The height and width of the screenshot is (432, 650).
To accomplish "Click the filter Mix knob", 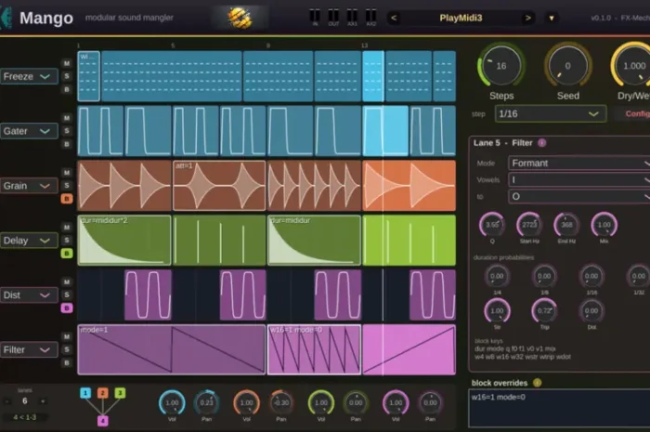I will 604,225.
